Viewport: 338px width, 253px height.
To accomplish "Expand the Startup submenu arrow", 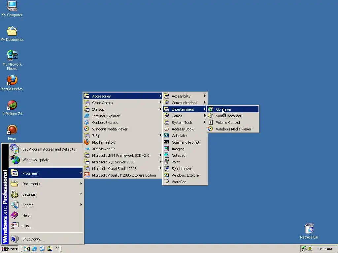I will [x=161, y=109].
